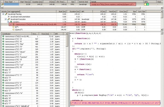
Task: Sort activity tree by Start [ms] column
Action: [x=61, y=11]
